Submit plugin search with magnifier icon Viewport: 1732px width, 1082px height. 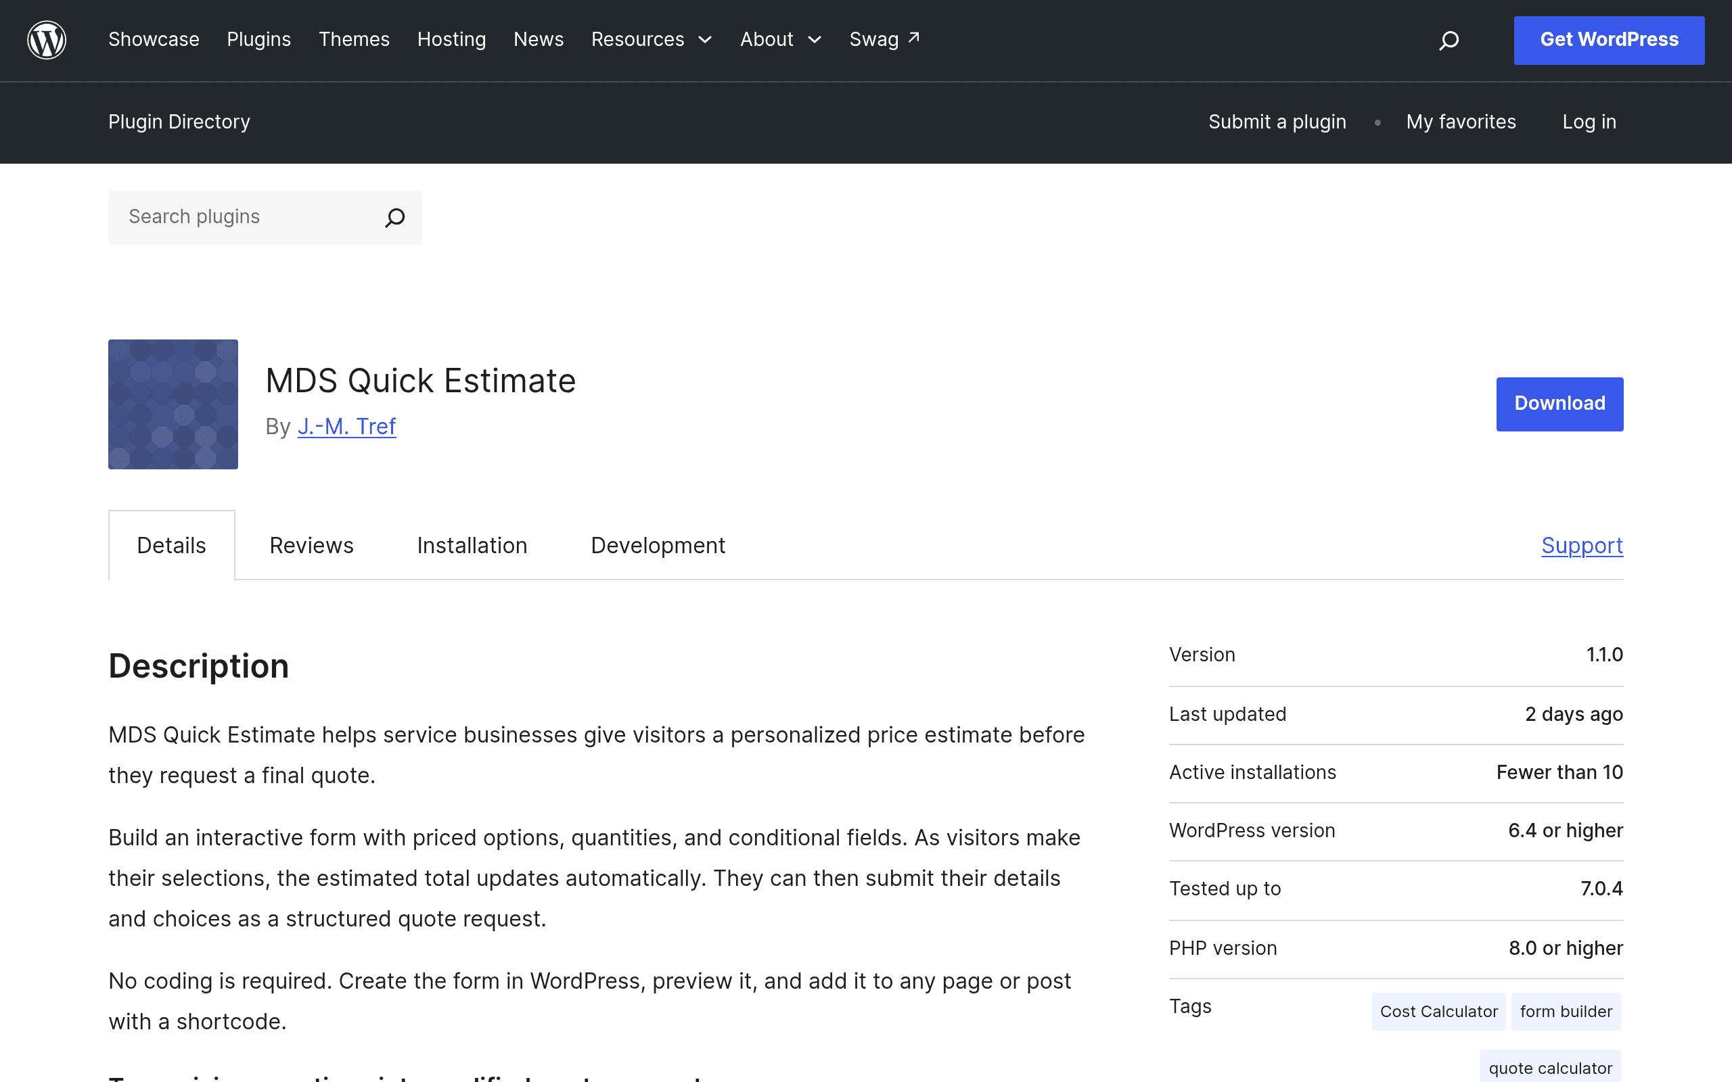point(395,218)
